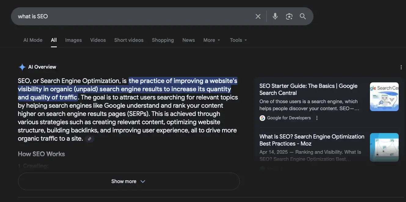406x202 pixels.
Task: Click the 'AI Overview' heading label
Action: click(42, 67)
